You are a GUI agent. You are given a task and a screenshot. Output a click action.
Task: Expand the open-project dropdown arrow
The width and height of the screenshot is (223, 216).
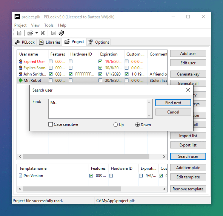(37, 33)
